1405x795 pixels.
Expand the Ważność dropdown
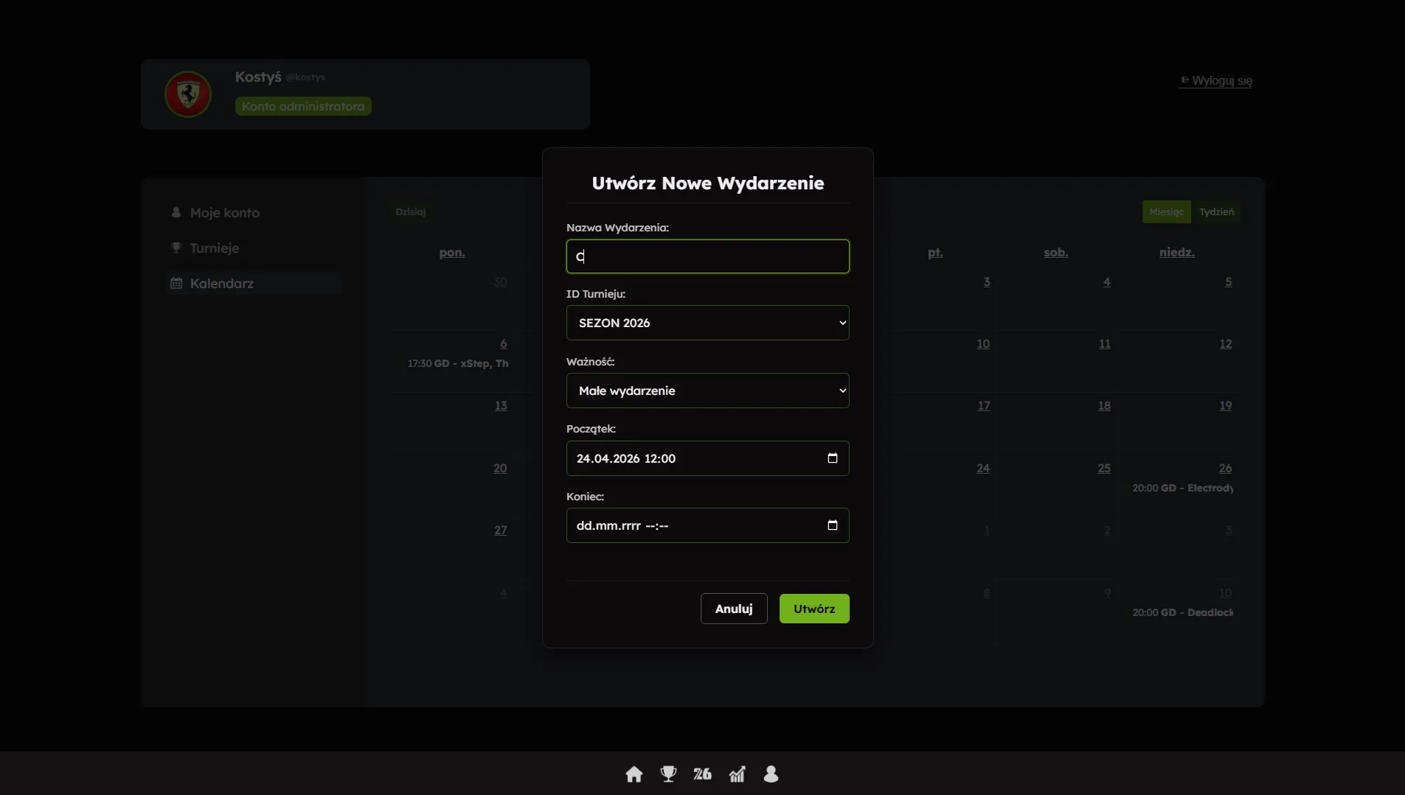click(x=707, y=391)
